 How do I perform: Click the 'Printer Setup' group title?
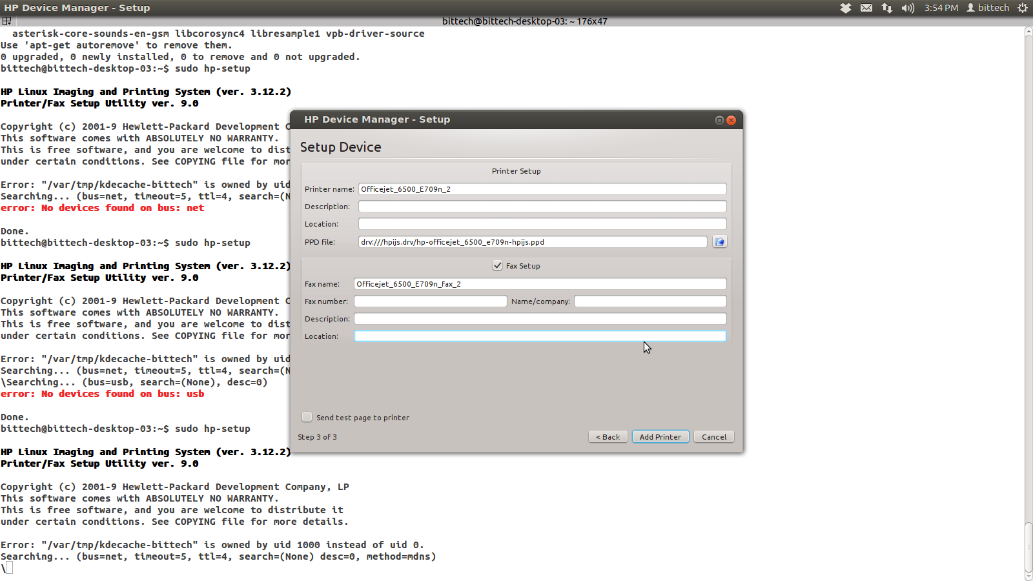pos(516,171)
